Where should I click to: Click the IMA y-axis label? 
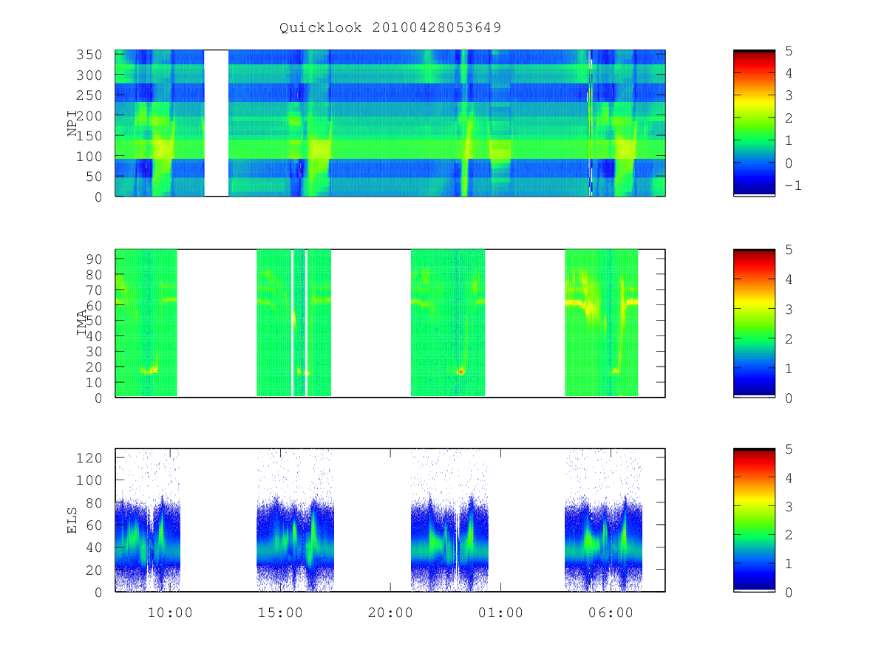click(82, 323)
